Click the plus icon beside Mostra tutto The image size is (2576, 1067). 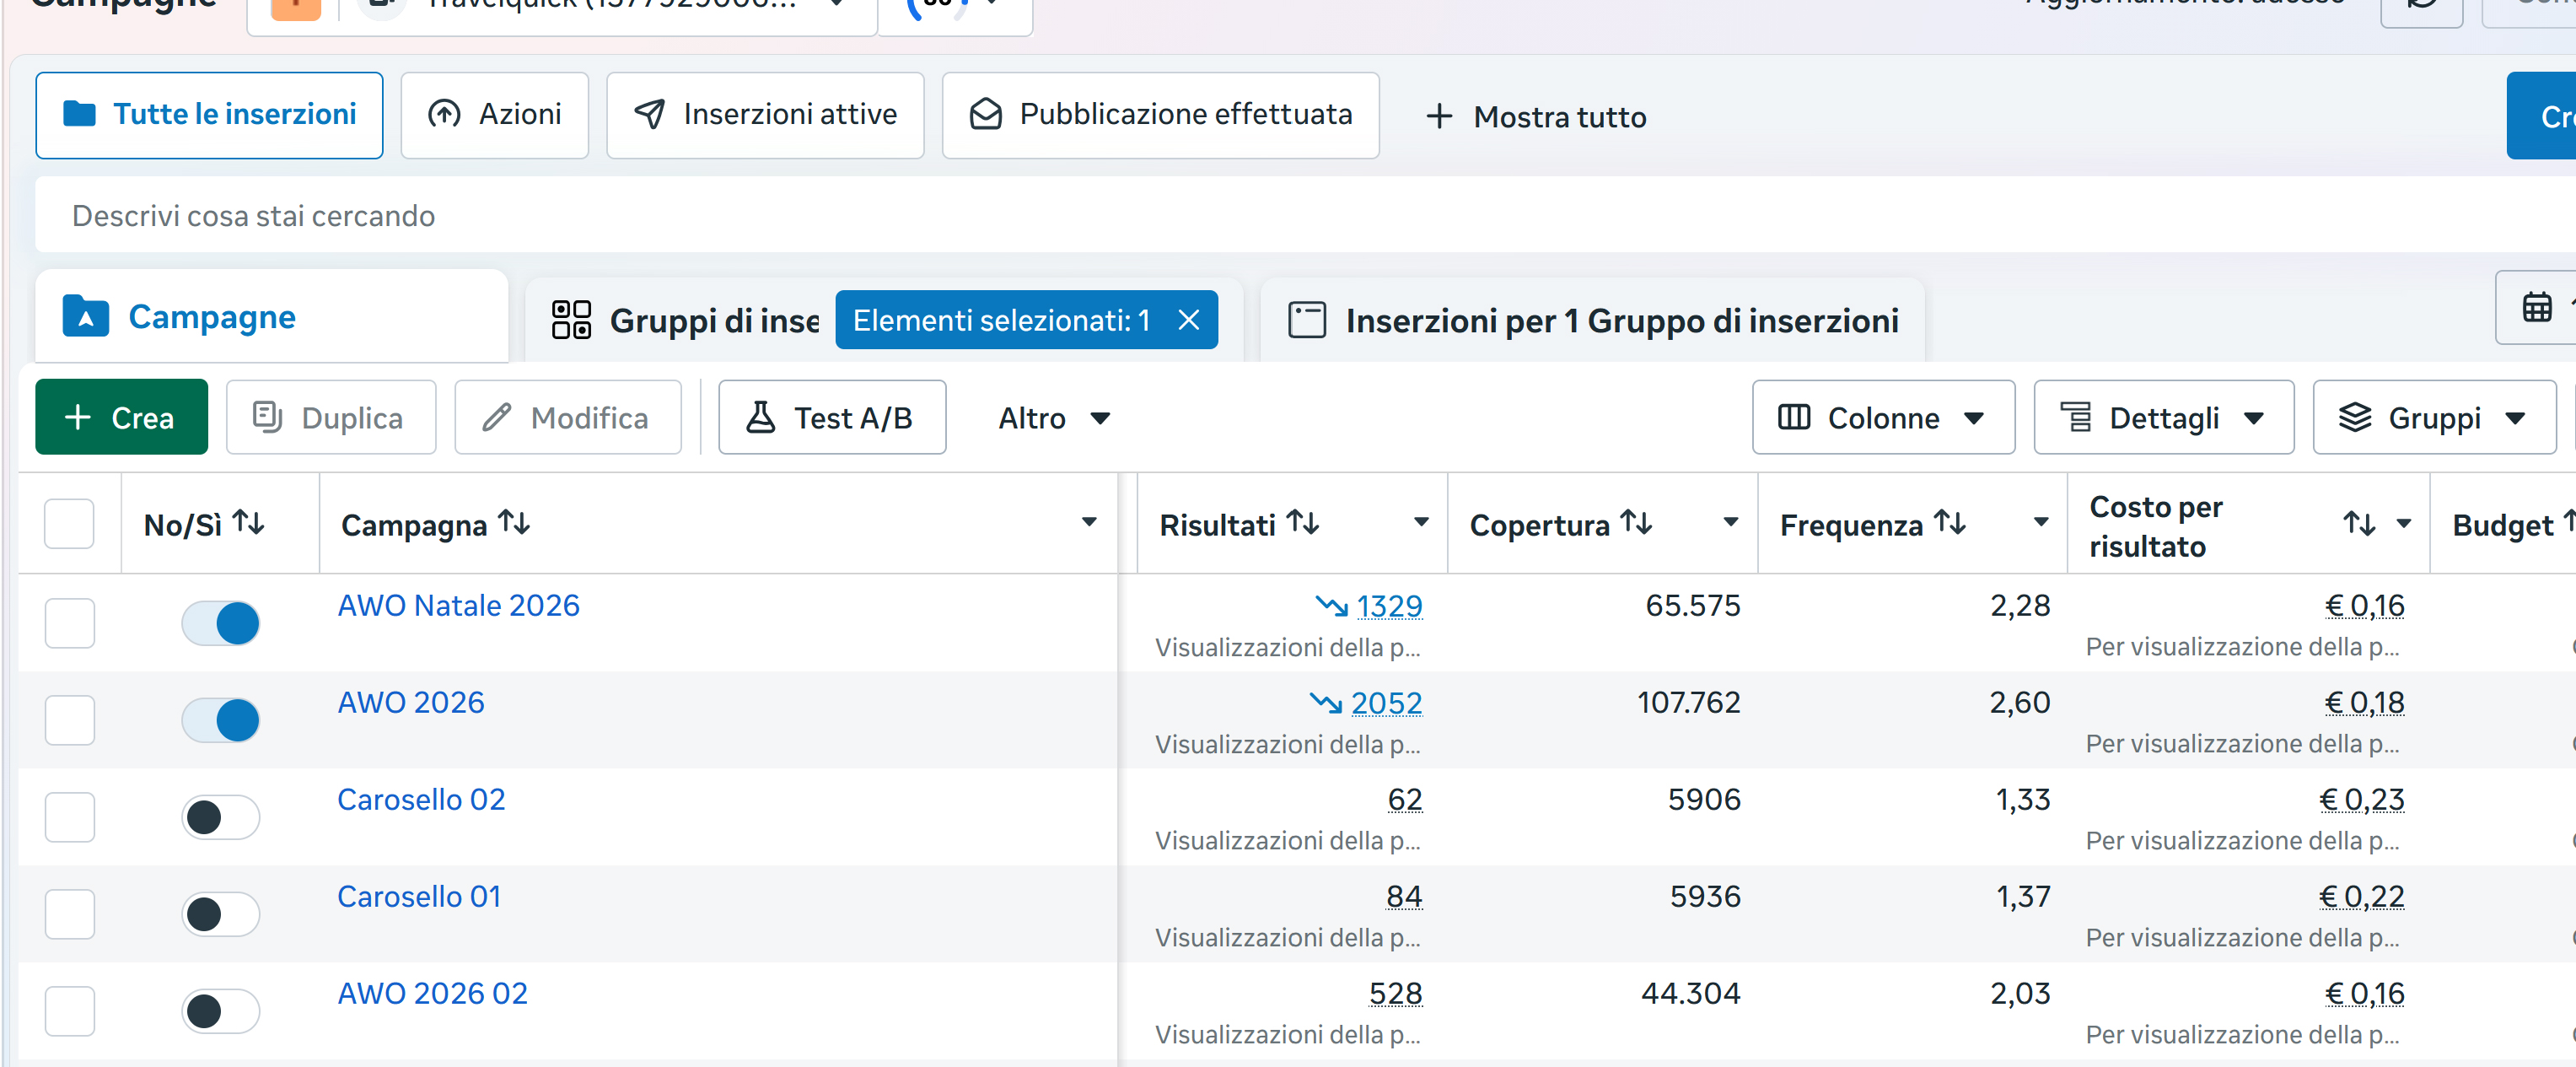(1439, 116)
